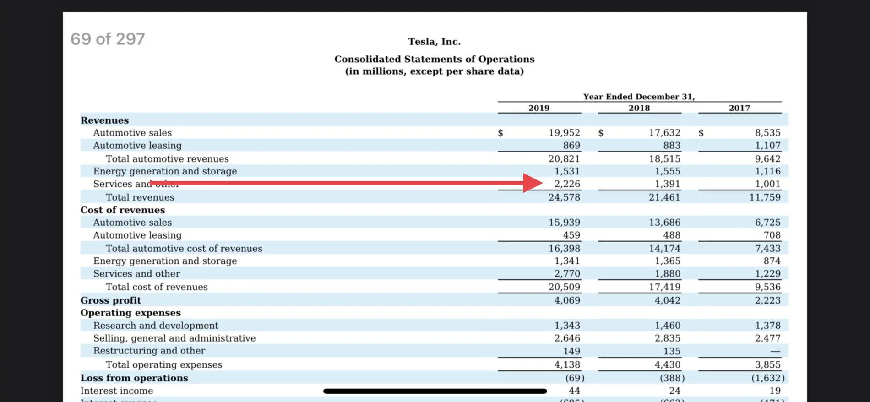Select the 21,461 total revenues value
870x402 pixels.
664,197
